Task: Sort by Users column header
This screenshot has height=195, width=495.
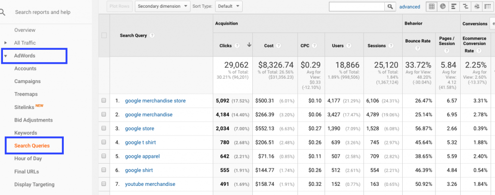Action: pyautogui.click(x=338, y=46)
